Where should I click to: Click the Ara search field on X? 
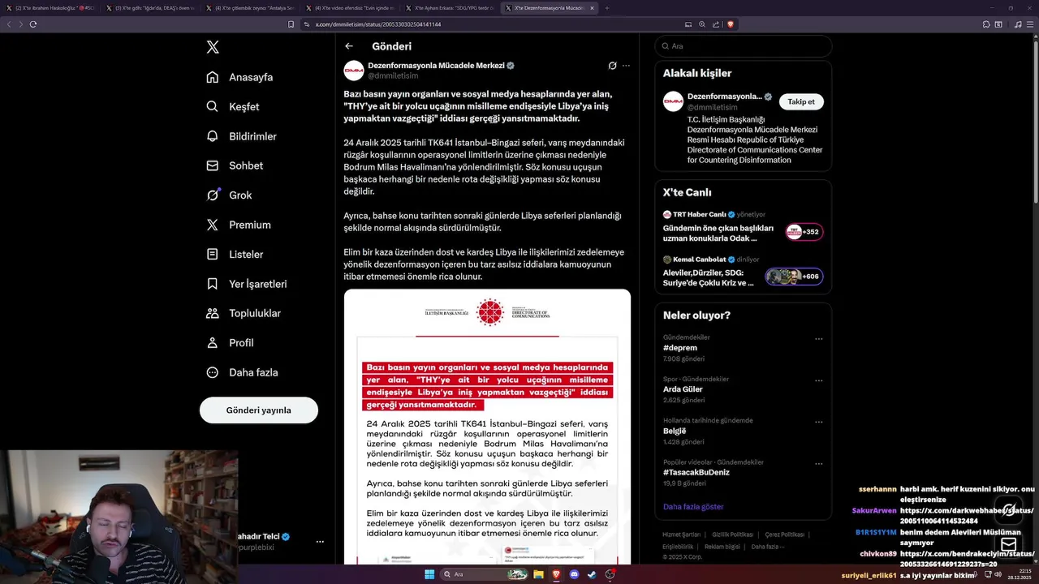(x=743, y=46)
